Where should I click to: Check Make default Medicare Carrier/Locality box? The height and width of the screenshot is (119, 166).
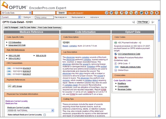coord(45,115)
